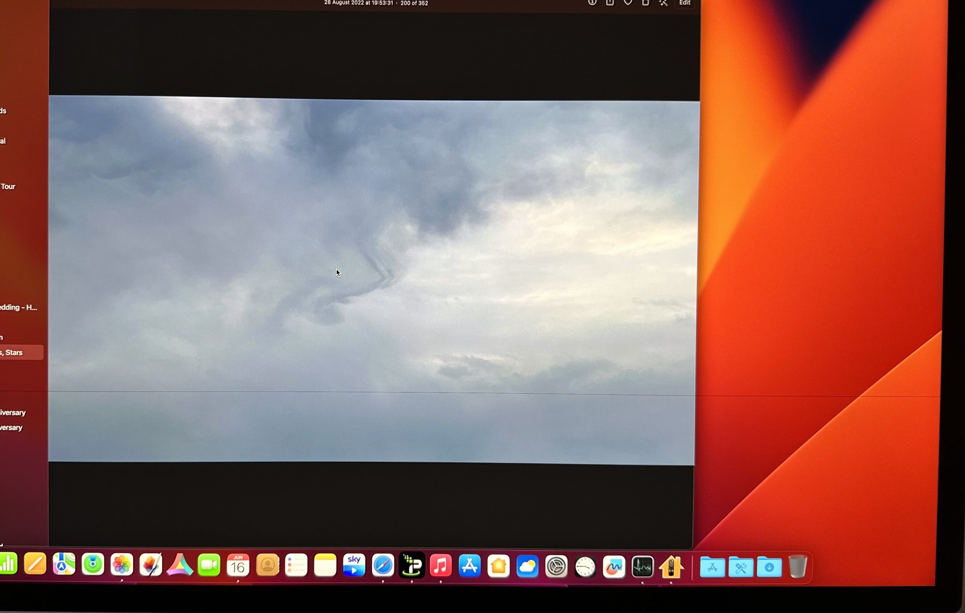This screenshot has height=613, width=965.
Task: Open the Trash in the Dock
Action: pyautogui.click(x=798, y=566)
